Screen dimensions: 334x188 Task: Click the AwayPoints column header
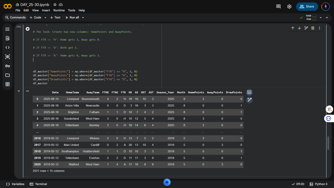(x=215, y=92)
